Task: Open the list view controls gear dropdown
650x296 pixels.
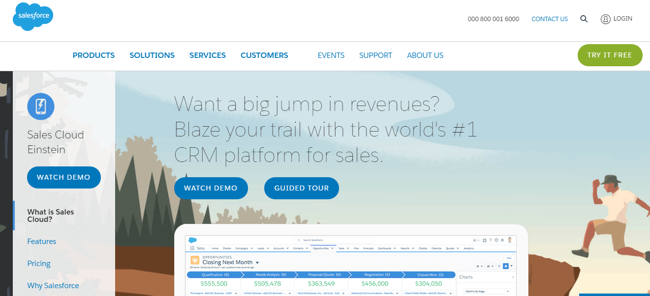Action: coord(479,266)
